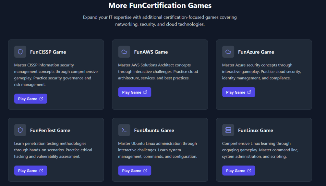Click the FunUbuntu Game description text
This screenshot has width=326, height=186.
click(x=158, y=150)
